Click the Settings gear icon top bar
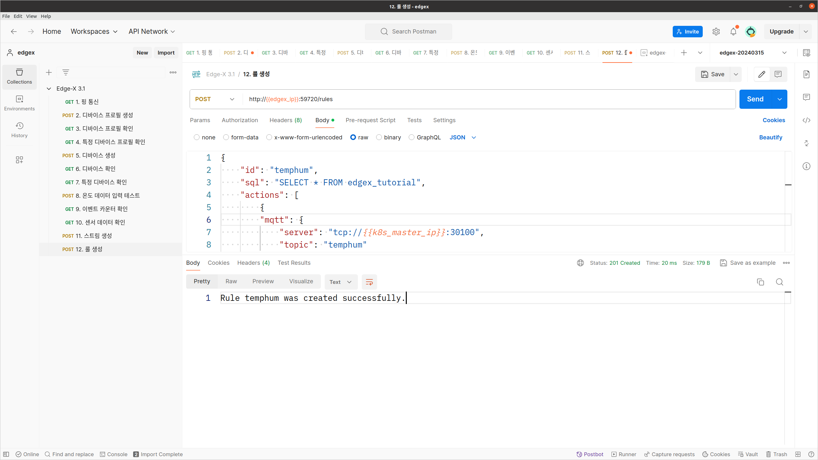818x460 pixels. pyautogui.click(x=716, y=32)
